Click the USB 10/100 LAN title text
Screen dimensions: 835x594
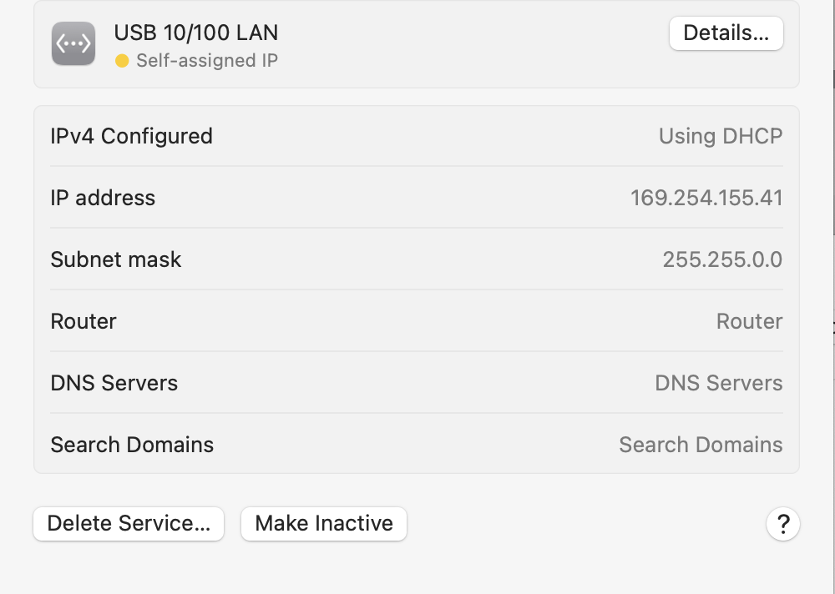pyautogui.click(x=194, y=33)
